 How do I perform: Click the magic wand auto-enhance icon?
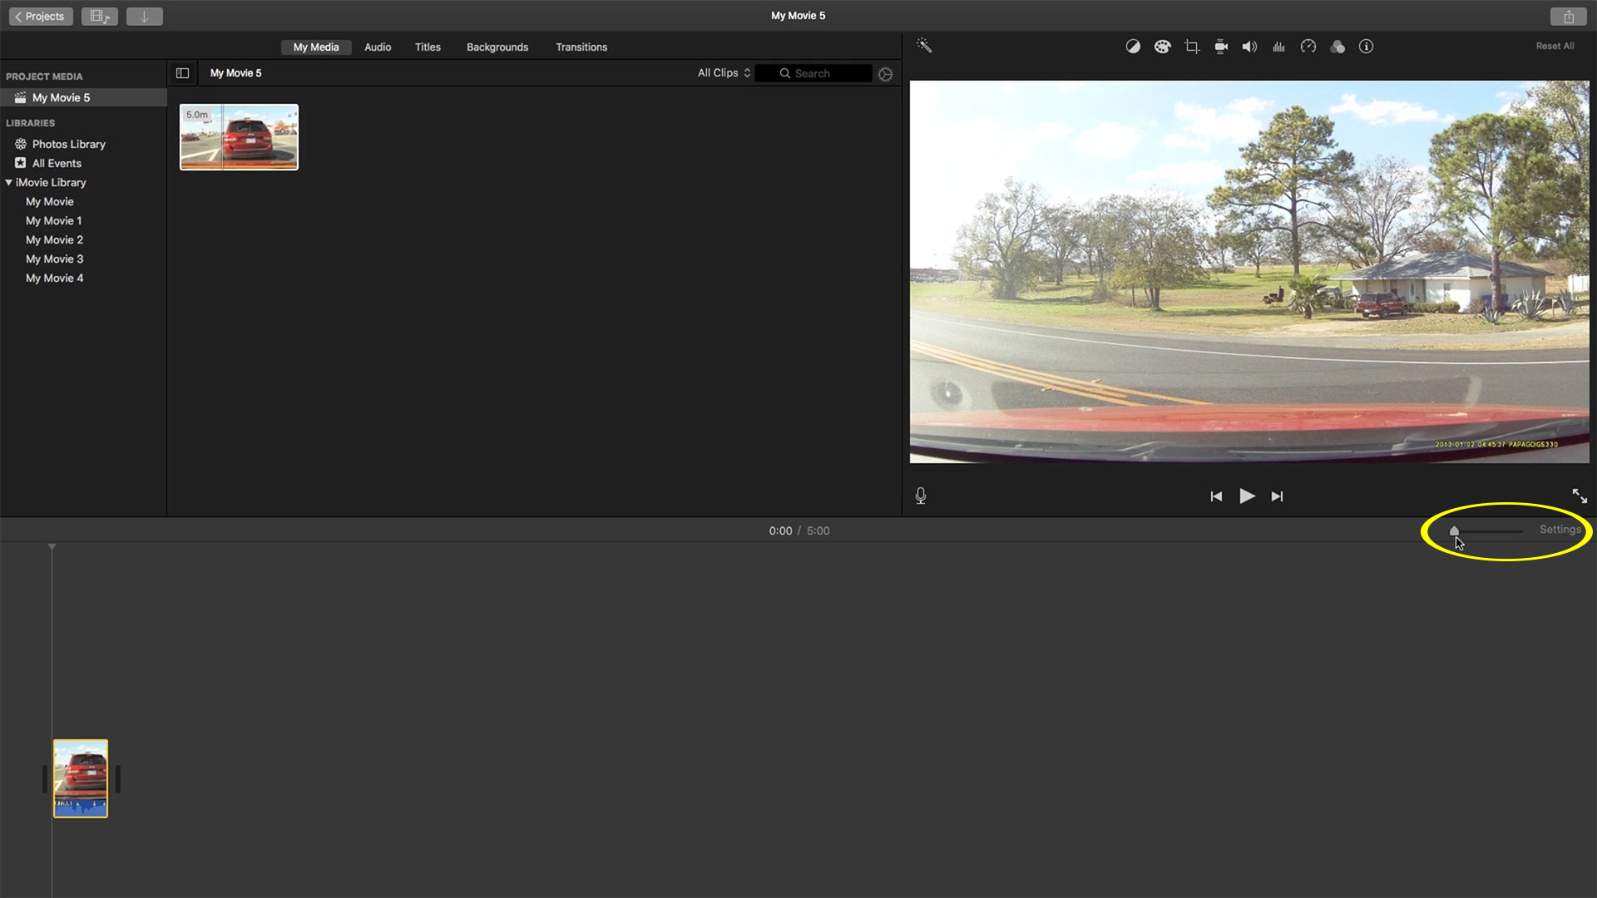[x=924, y=46]
